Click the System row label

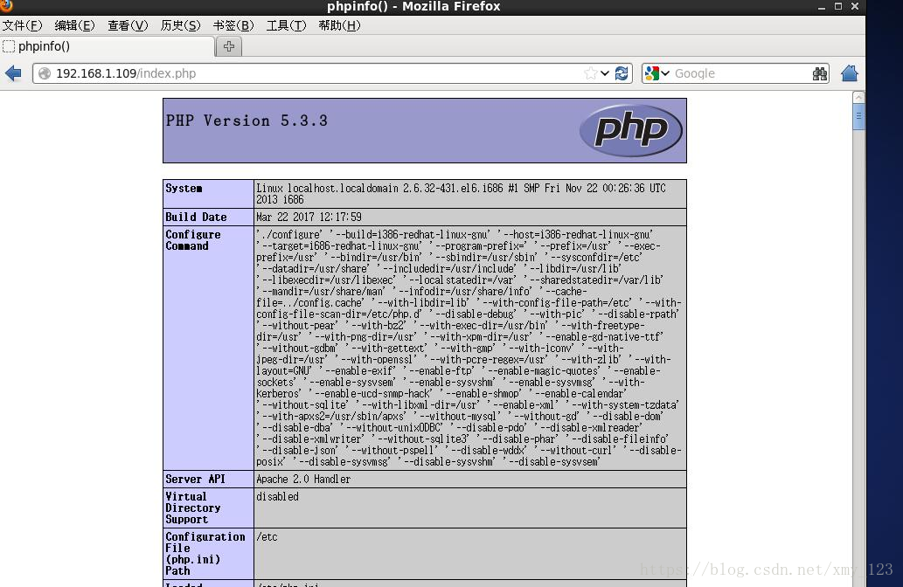184,188
